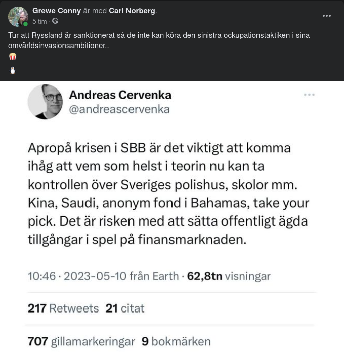View the 707 gillamarkeringar likes
The height and width of the screenshot is (356, 344).
(81, 342)
